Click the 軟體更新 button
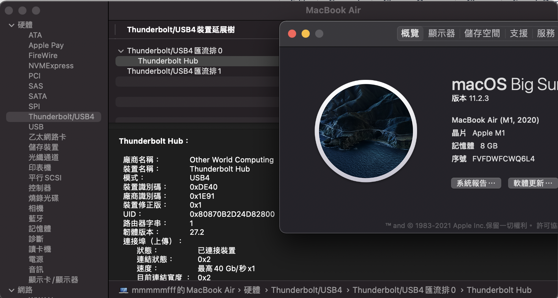The image size is (558, 298). (533, 183)
